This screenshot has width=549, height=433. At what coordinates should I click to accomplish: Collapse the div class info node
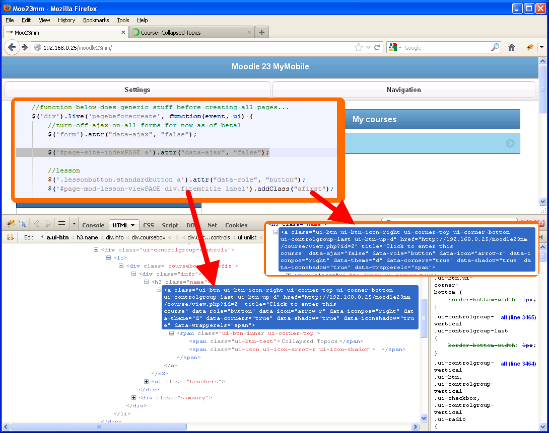(134, 274)
